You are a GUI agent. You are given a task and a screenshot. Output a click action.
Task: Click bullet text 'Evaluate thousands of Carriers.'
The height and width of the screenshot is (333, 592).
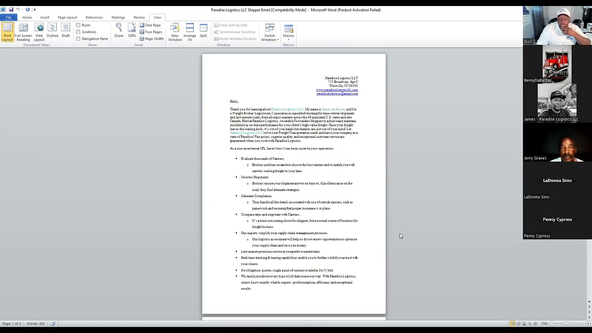click(x=262, y=159)
